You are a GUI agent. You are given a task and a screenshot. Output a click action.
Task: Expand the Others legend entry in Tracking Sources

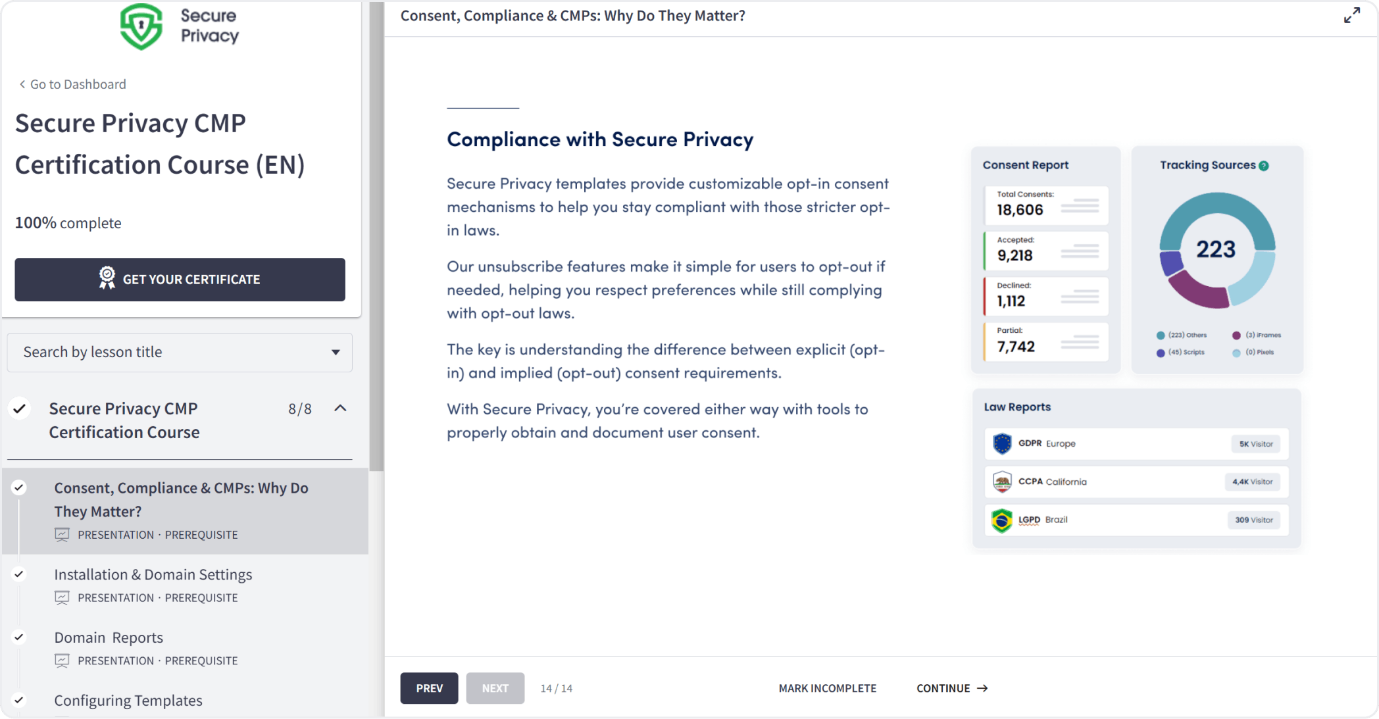1183,335
